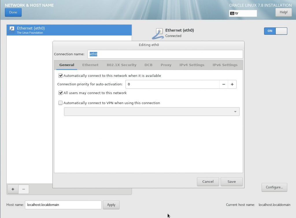
Task: Click the Ethernet device icon in list
Action: (12, 30)
